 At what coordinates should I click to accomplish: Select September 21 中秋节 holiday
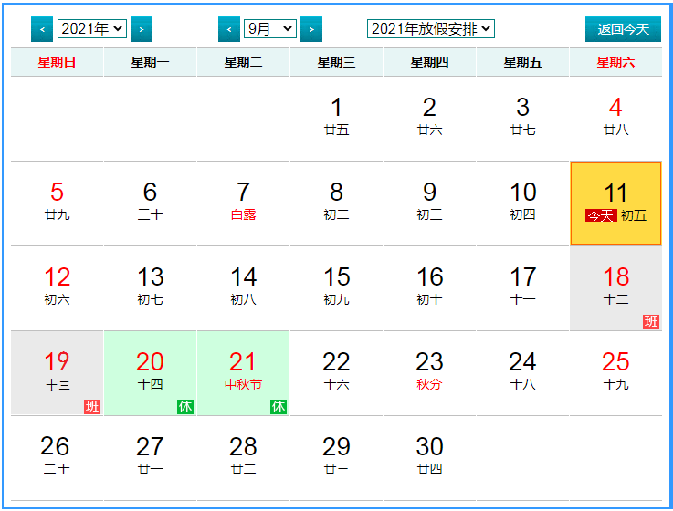point(243,372)
